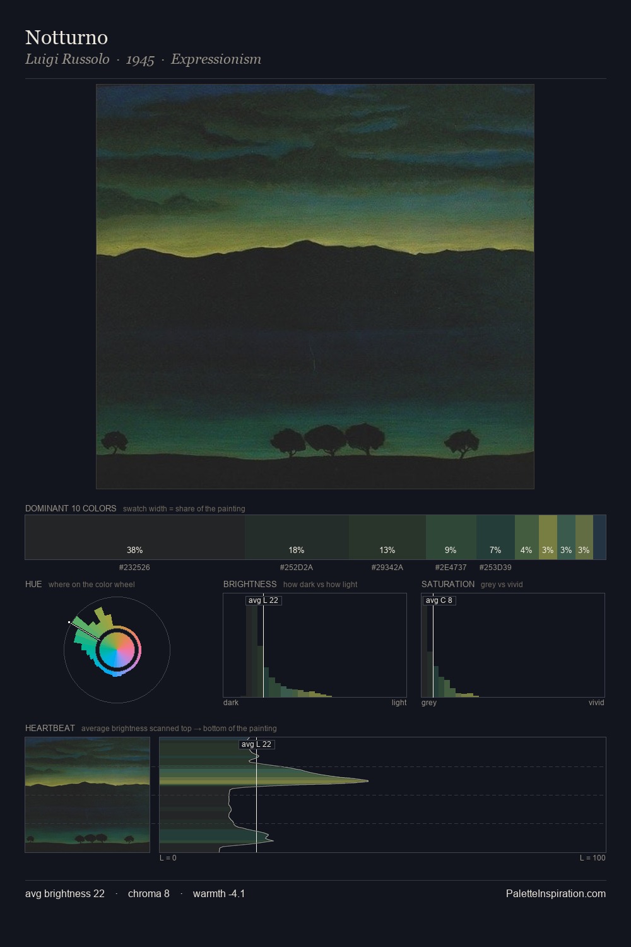Click the 'avg L 22' label in brightness histogram
The width and height of the screenshot is (631, 947).
tap(263, 600)
